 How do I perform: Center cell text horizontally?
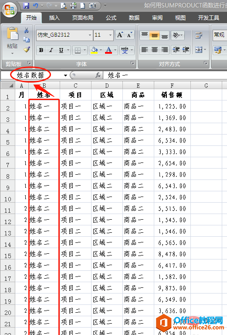(155, 50)
